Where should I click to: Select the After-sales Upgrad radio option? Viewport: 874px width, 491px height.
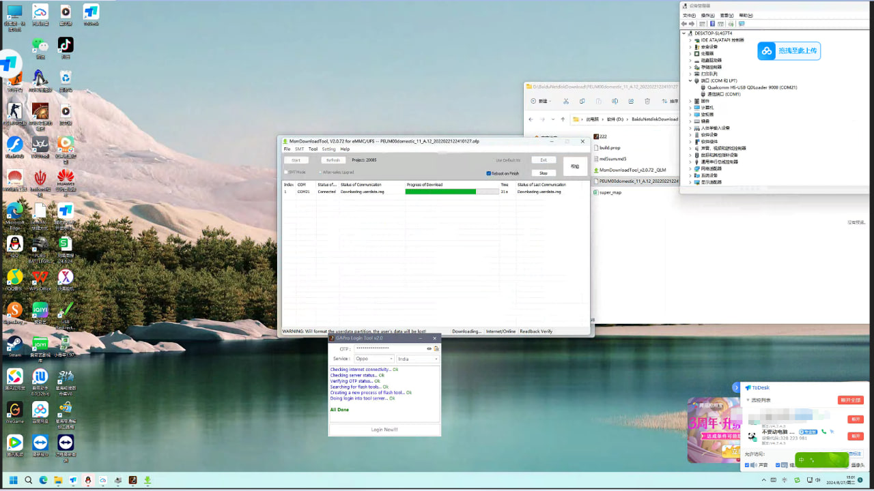[320, 172]
